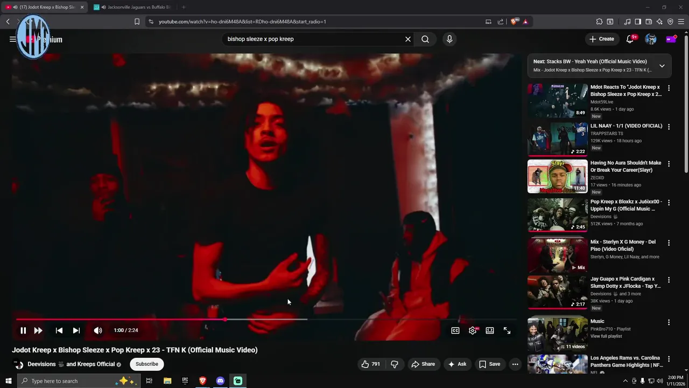Open Brave playlist music note icon

[627, 22]
